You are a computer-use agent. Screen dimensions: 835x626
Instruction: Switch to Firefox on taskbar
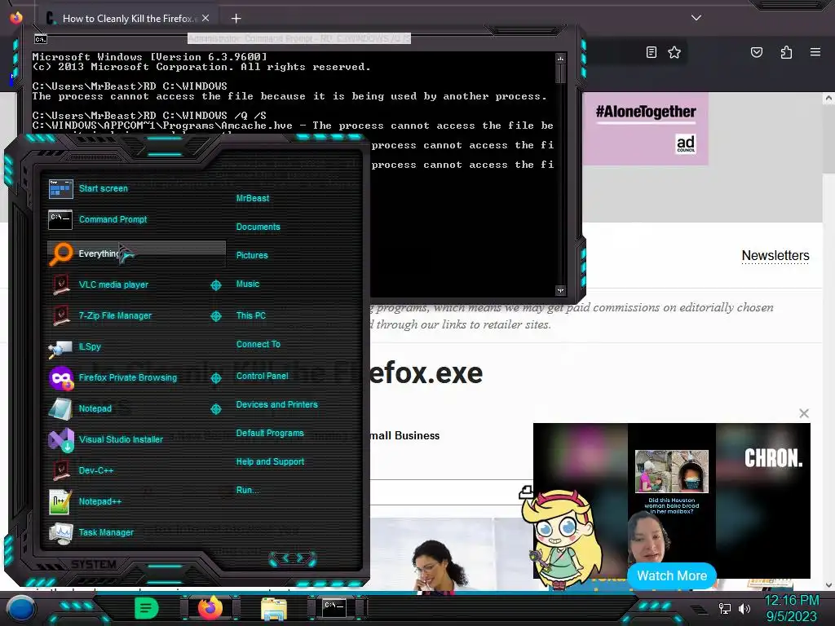[x=210, y=608]
